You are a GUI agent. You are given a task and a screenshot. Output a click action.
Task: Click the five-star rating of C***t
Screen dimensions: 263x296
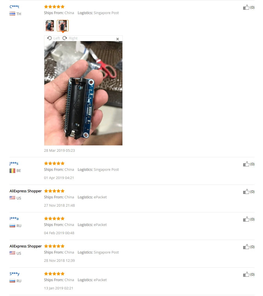point(54,7)
